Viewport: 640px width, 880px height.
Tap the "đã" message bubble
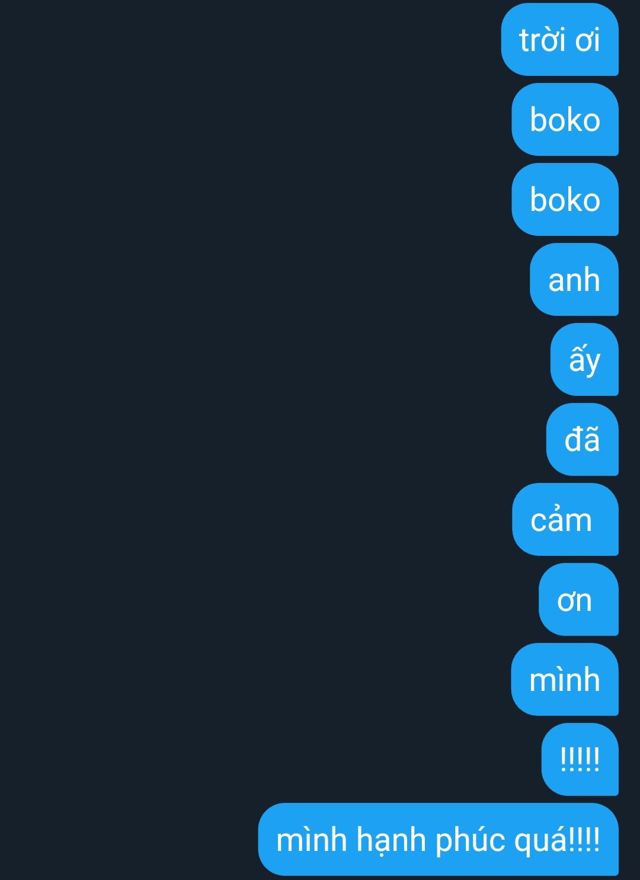[582, 440]
